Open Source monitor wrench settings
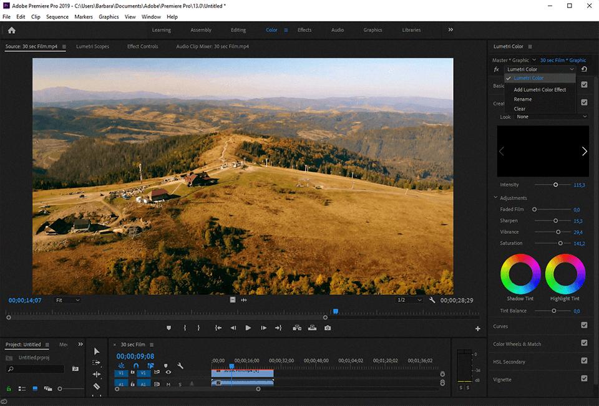Viewport: 599px width, 406px height. pos(432,300)
